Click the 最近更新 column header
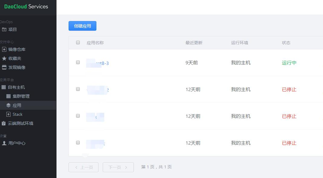The height and width of the screenshot is (178, 323). (194, 43)
